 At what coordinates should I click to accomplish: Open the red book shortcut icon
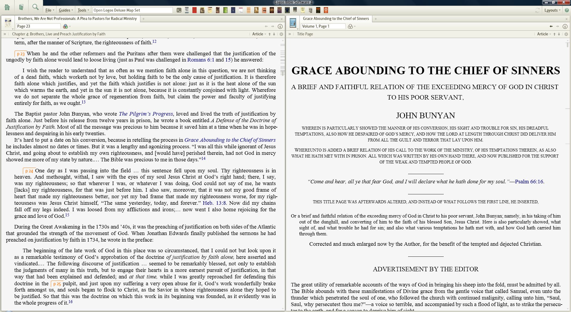[194, 10]
